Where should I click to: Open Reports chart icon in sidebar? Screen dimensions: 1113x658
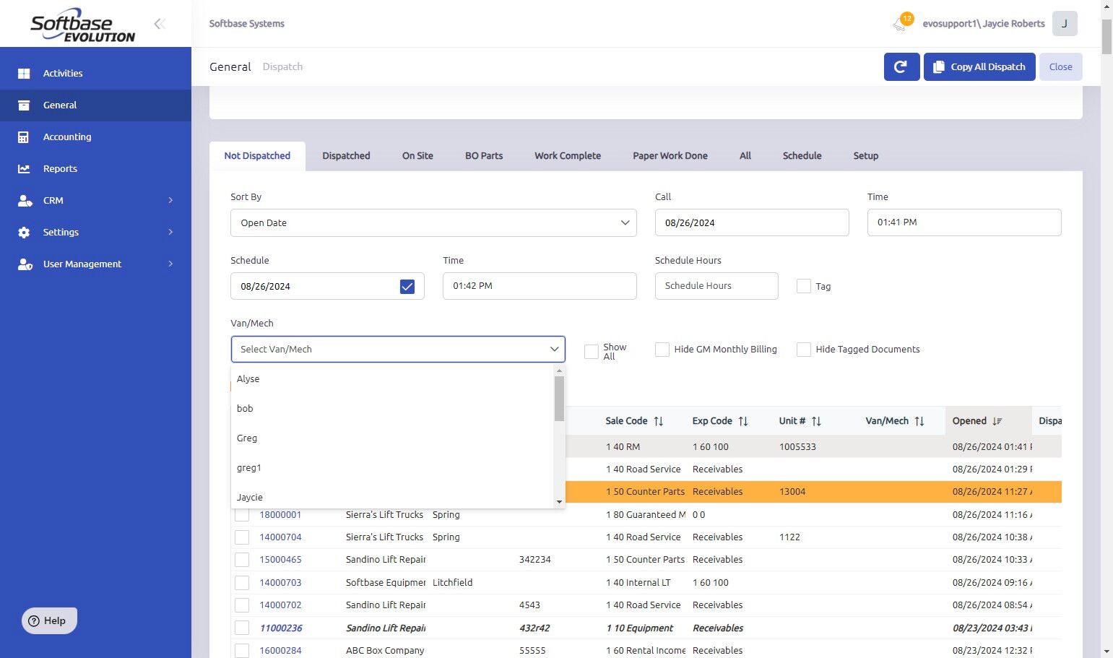[24, 168]
